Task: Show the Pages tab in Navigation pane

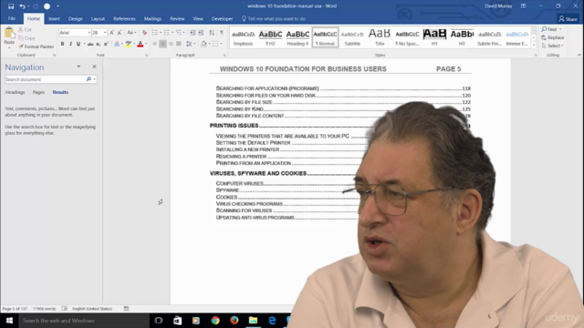Action: tap(38, 92)
